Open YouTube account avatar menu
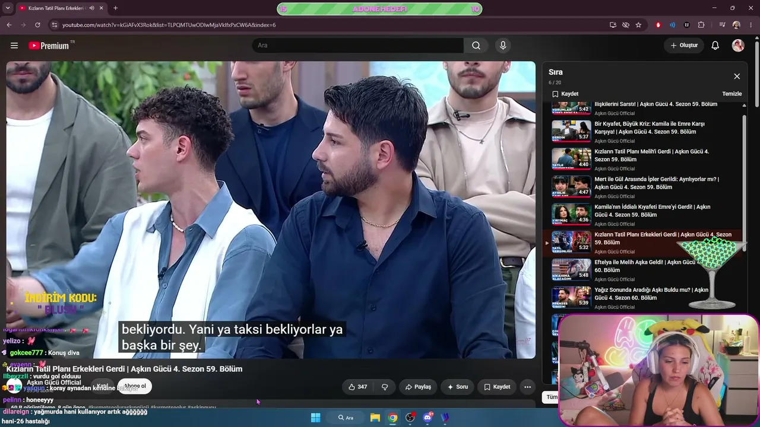 738,46
